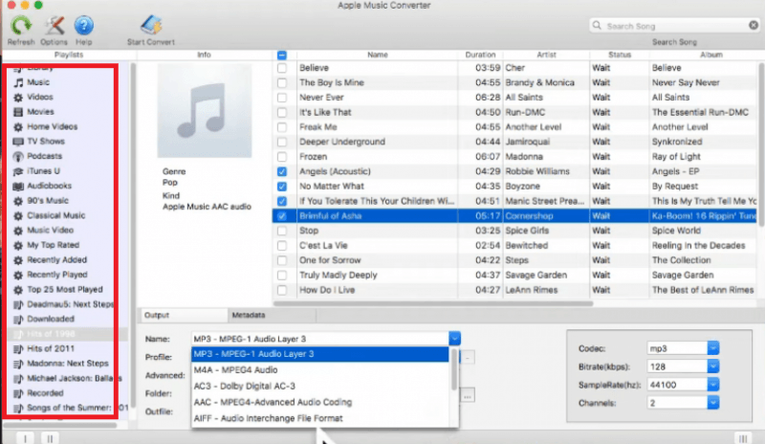The height and width of the screenshot is (444, 765).
Task: Open the TV Shows playlist
Action: [x=46, y=142]
